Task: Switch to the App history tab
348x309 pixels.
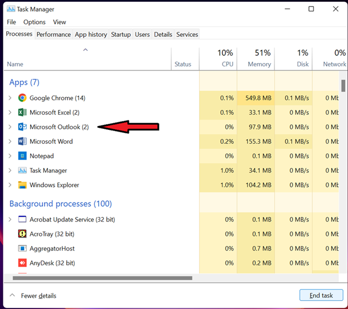Action: tap(91, 35)
